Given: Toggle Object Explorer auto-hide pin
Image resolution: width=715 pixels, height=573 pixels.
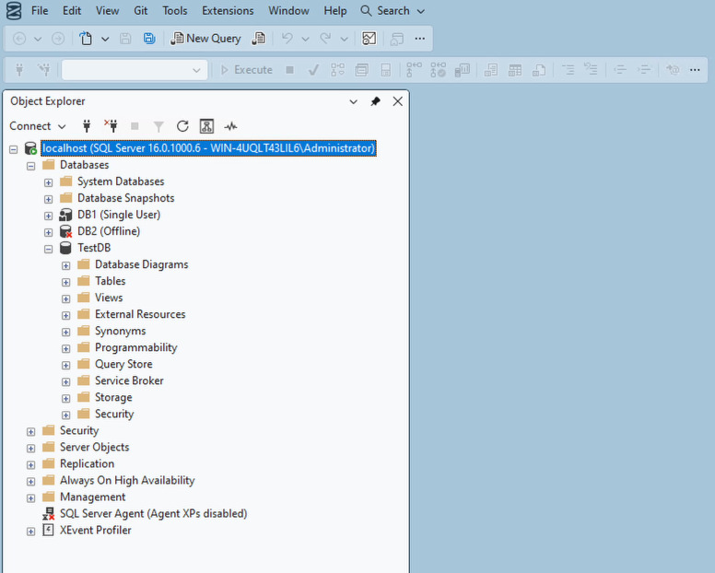Looking at the screenshot, I should click(375, 101).
